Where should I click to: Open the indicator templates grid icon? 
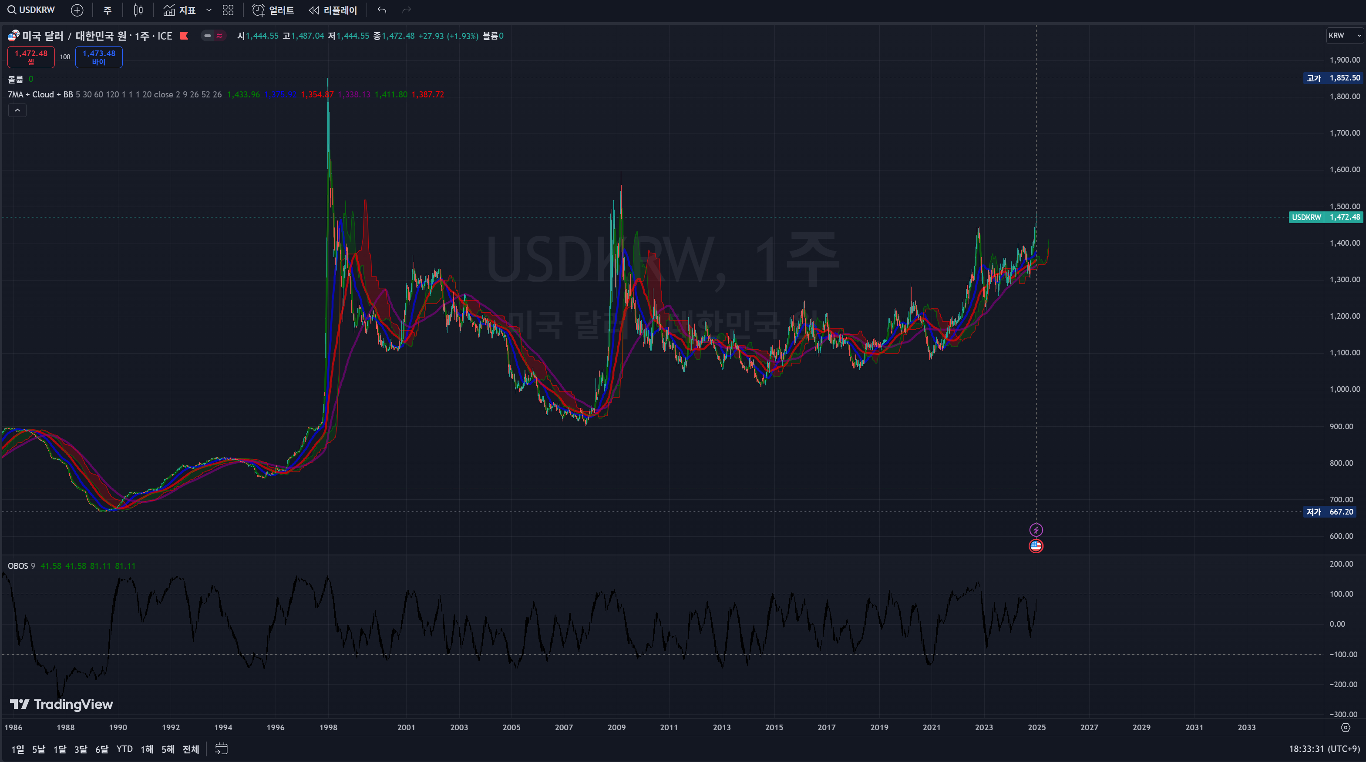click(228, 10)
